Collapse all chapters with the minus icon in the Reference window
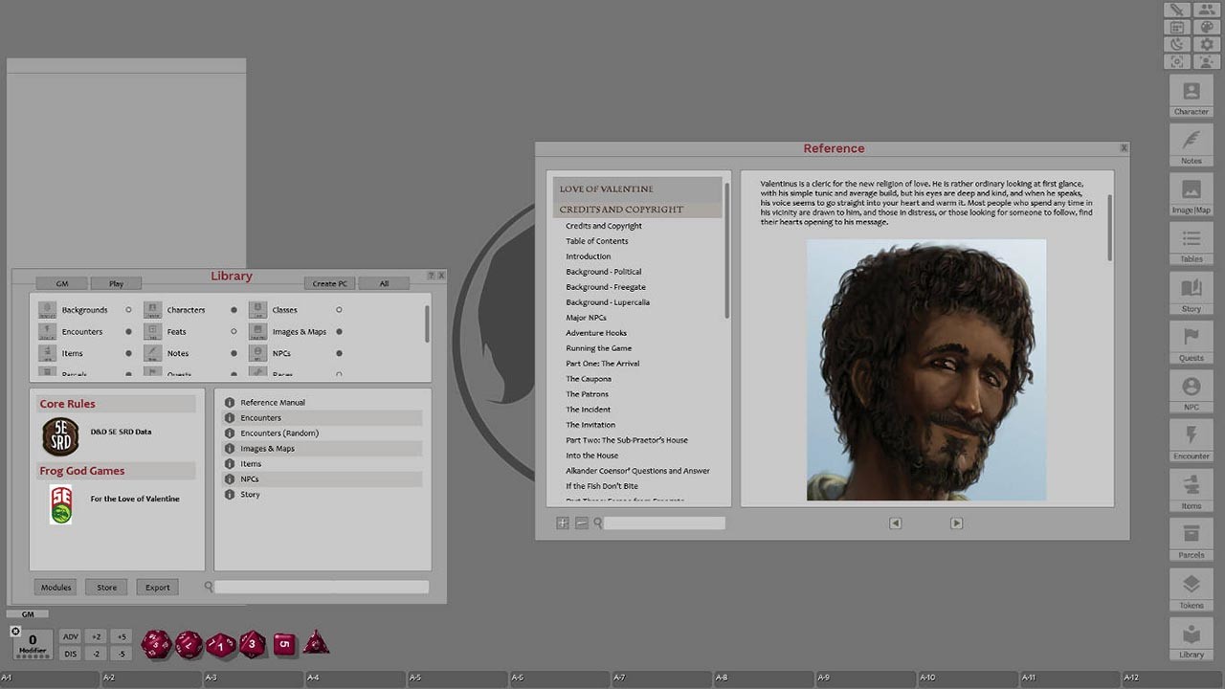The height and width of the screenshot is (689, 1225). [x=581, y=523]
